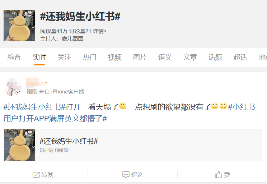The height and width of the screenshot is (184, 267).
Task: Click the gourd image in the topic card
Action: [20, 145]
